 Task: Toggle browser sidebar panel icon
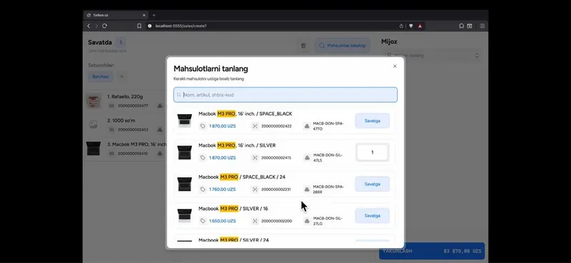(x=470, y=26)
